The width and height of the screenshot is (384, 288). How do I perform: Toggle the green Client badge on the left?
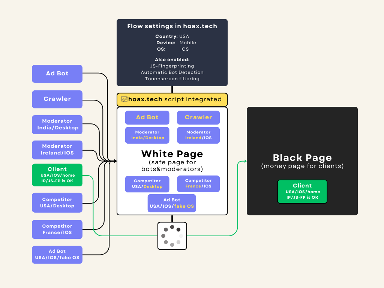(57, 175)
